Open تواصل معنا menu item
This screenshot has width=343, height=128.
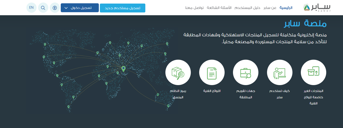click(x=194, y=8)
